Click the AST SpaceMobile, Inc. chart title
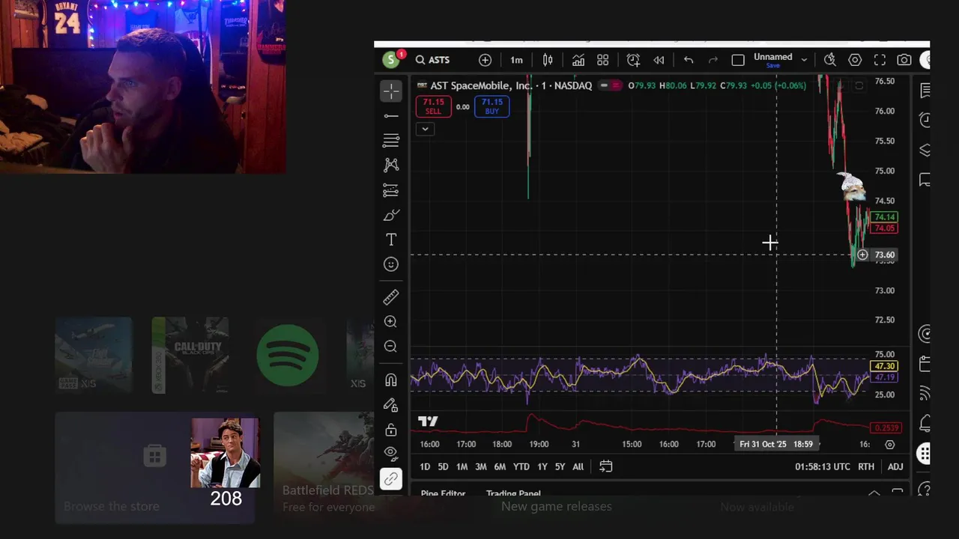This screenshot has width=959, height=539. 481,85
